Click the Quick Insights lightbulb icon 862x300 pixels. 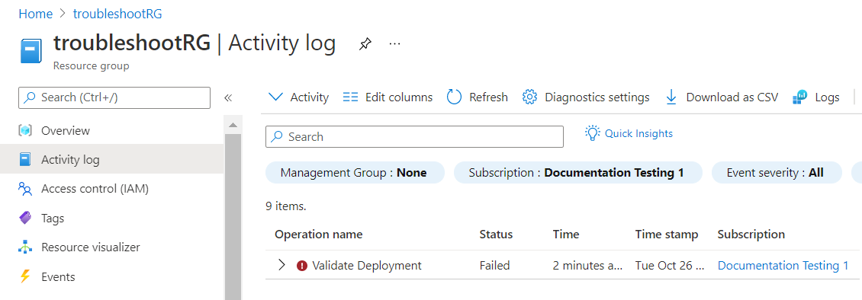pos(591,133)
